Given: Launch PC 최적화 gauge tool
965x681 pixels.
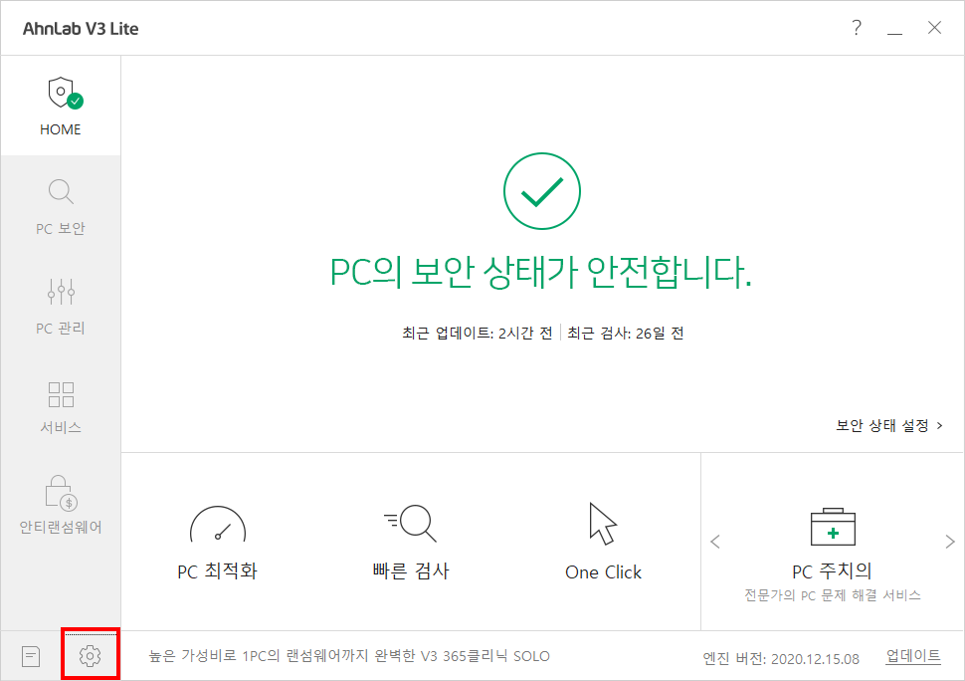Looking at the screenshot, I should (217, 543).
